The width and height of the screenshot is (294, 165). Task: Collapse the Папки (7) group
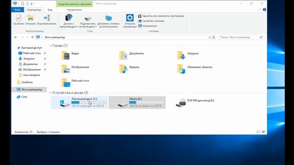[50, 46]
